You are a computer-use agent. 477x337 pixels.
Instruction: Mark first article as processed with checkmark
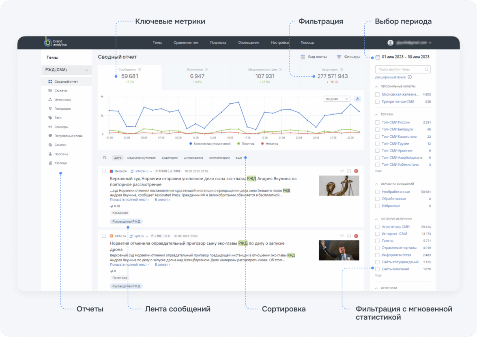click(x=342, y=171)
